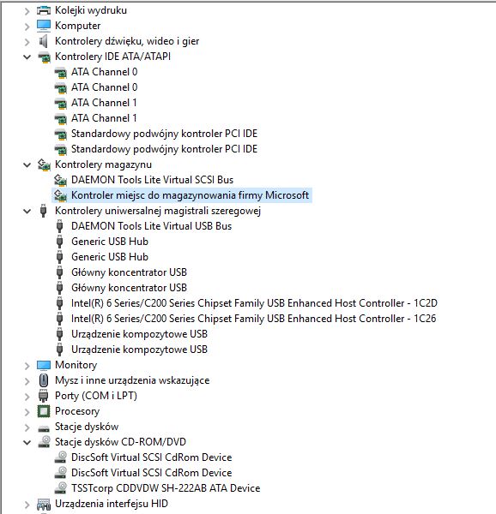Collapse the Kontrolery IDE ATA/ATAPI branch

[x=27, y=57]
